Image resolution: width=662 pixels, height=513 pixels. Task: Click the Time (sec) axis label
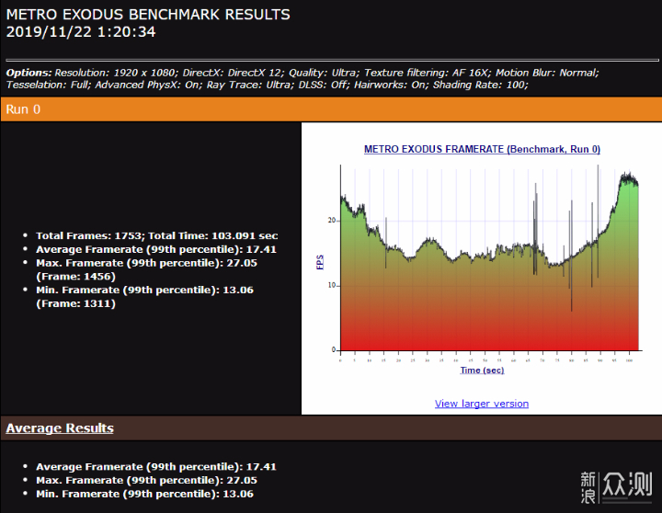coord(482,370)
